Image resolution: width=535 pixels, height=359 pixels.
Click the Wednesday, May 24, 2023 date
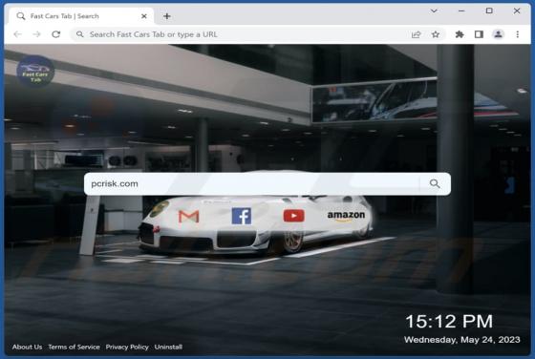point(462,340)
